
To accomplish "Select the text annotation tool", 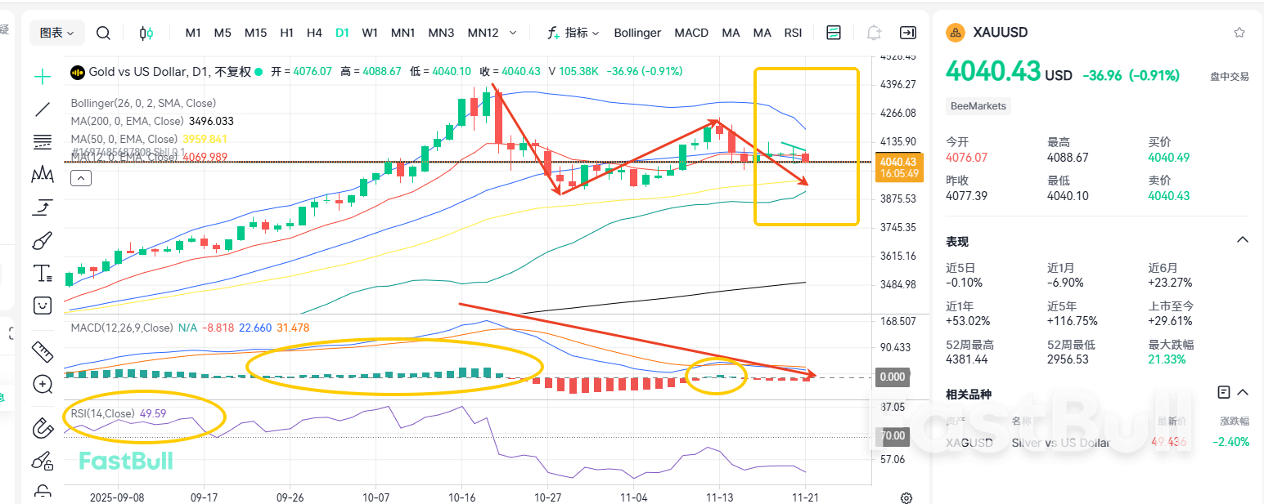I will [x=42, y=273].
